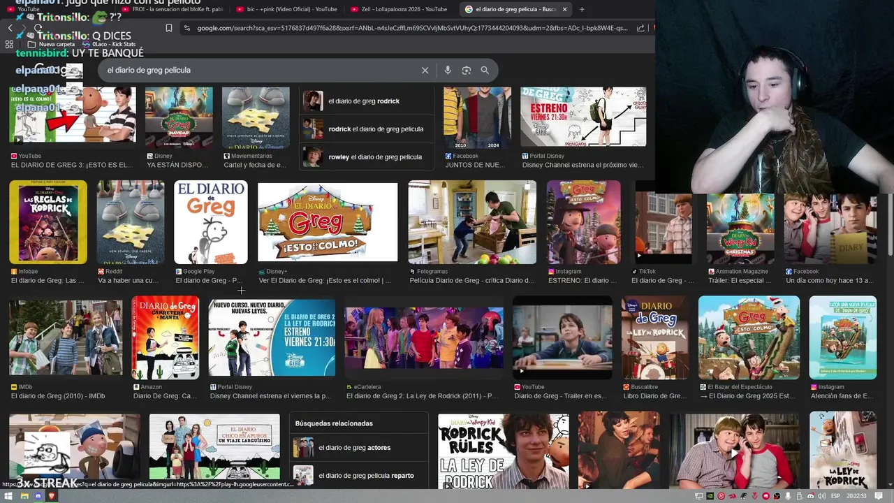
Task: Open Brave browser from the taskbar
Action: tap(51, 496)
